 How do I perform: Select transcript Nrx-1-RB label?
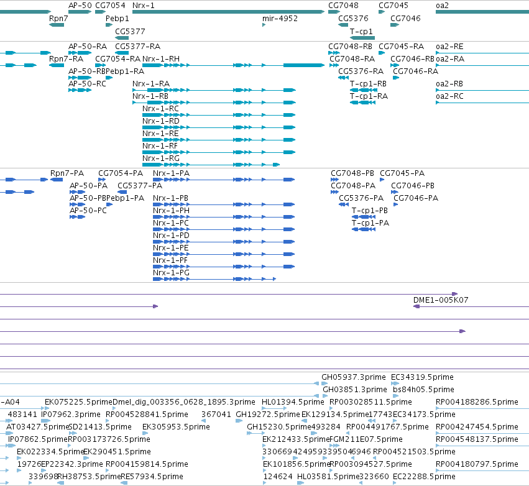(150, 96)
